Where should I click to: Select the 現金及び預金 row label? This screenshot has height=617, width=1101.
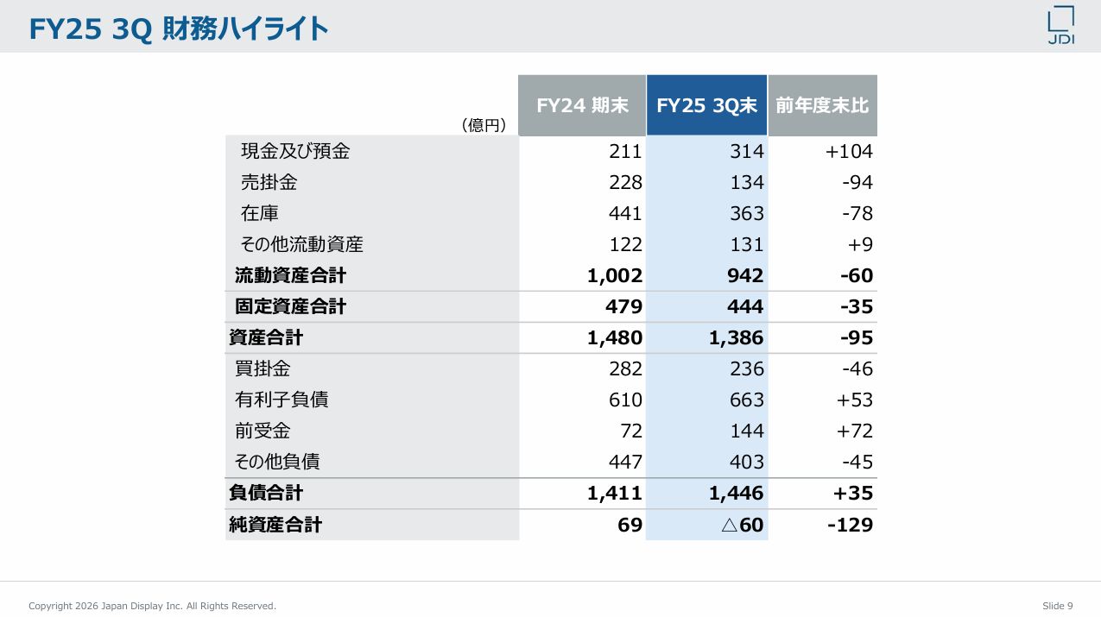[295, 151]
